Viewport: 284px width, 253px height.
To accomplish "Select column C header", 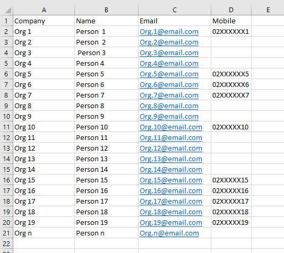I will click(x=175, y=10).
